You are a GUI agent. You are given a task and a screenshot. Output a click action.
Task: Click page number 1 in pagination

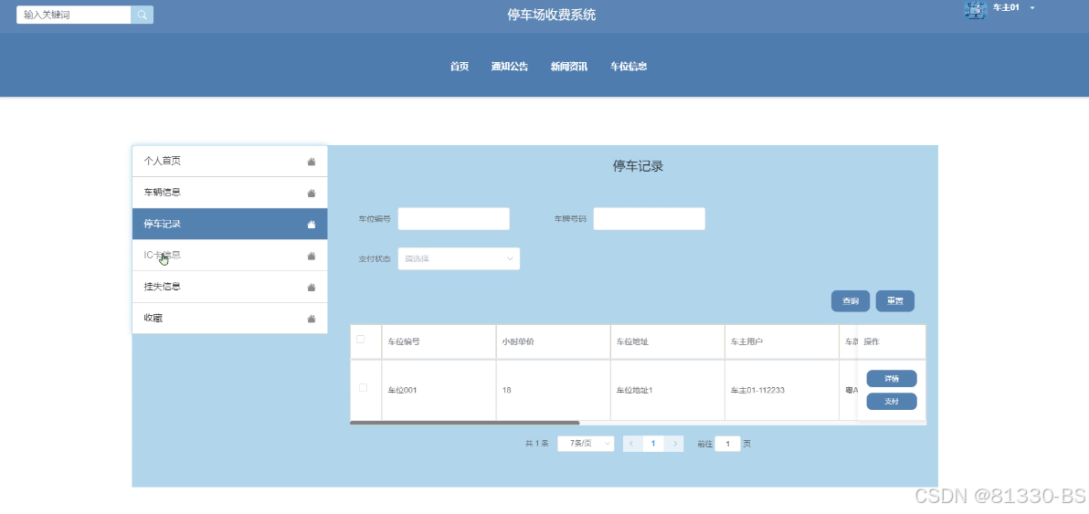tap(653, 444)
